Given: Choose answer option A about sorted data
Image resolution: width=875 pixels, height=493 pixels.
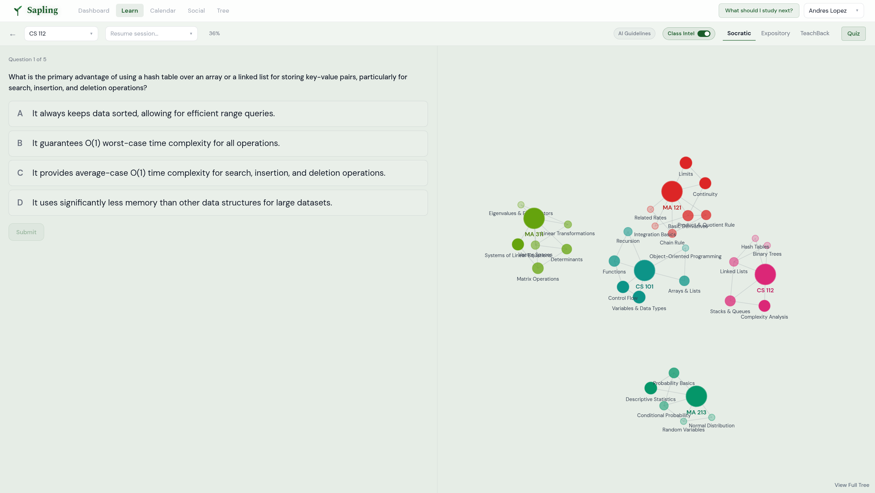Looking at the screenshot, I should click(x=218, y=114).
